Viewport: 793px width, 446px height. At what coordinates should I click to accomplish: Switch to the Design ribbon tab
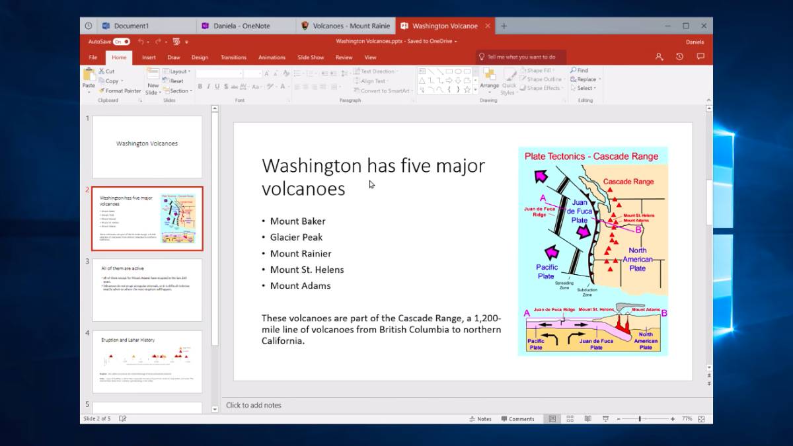tap(200, 57)
